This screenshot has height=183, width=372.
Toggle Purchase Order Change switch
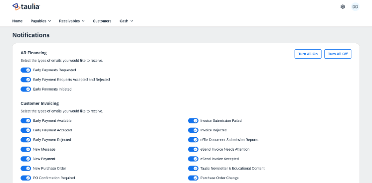pos(193,178)
